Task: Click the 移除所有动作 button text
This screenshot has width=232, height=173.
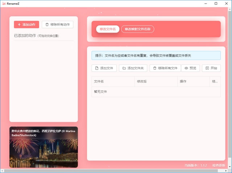Action: 60,25
